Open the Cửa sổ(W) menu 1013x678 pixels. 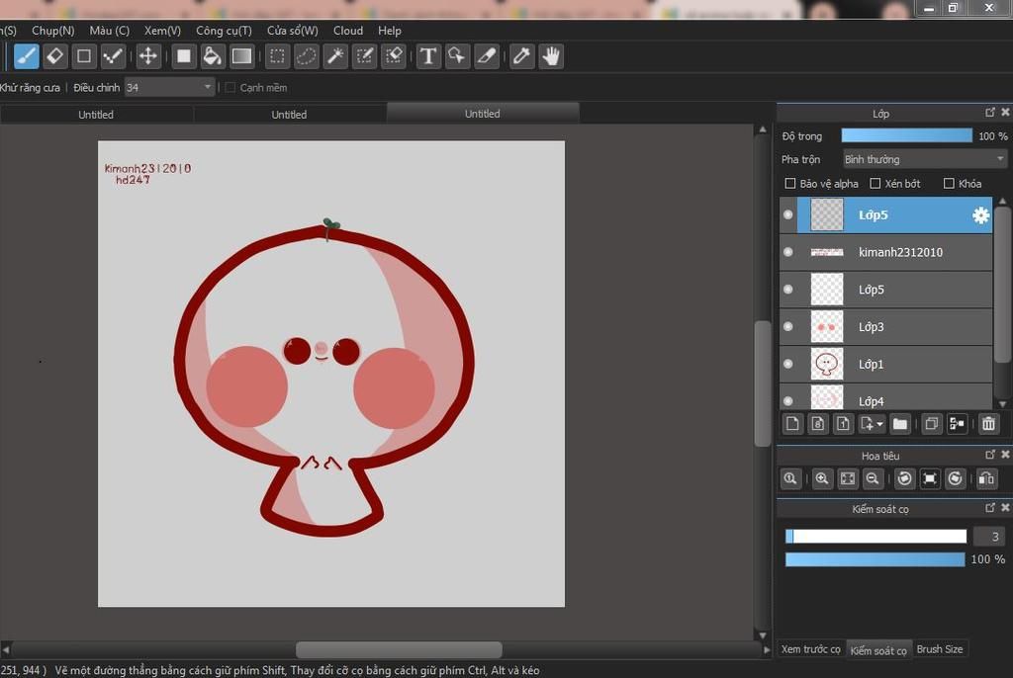[293, 31]
